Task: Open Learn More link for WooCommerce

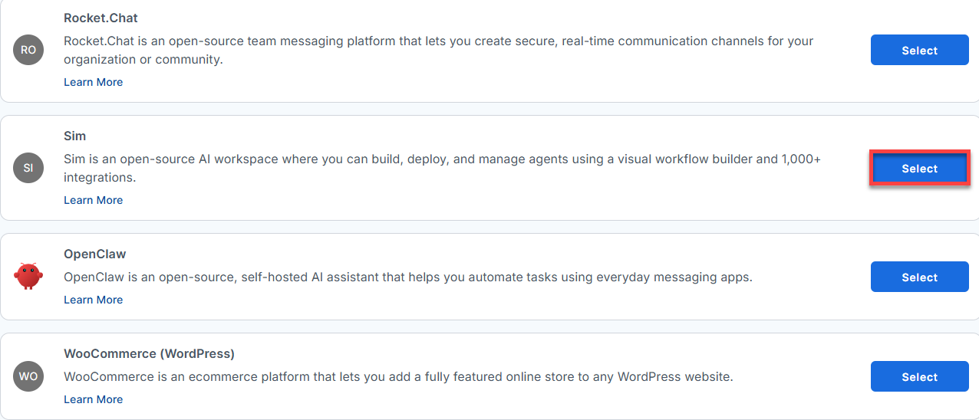Action: click(x=93, y=399)
